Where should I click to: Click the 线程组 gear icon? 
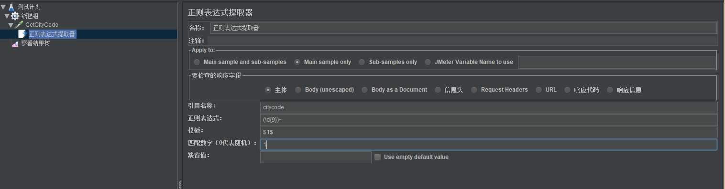point(15,16)
